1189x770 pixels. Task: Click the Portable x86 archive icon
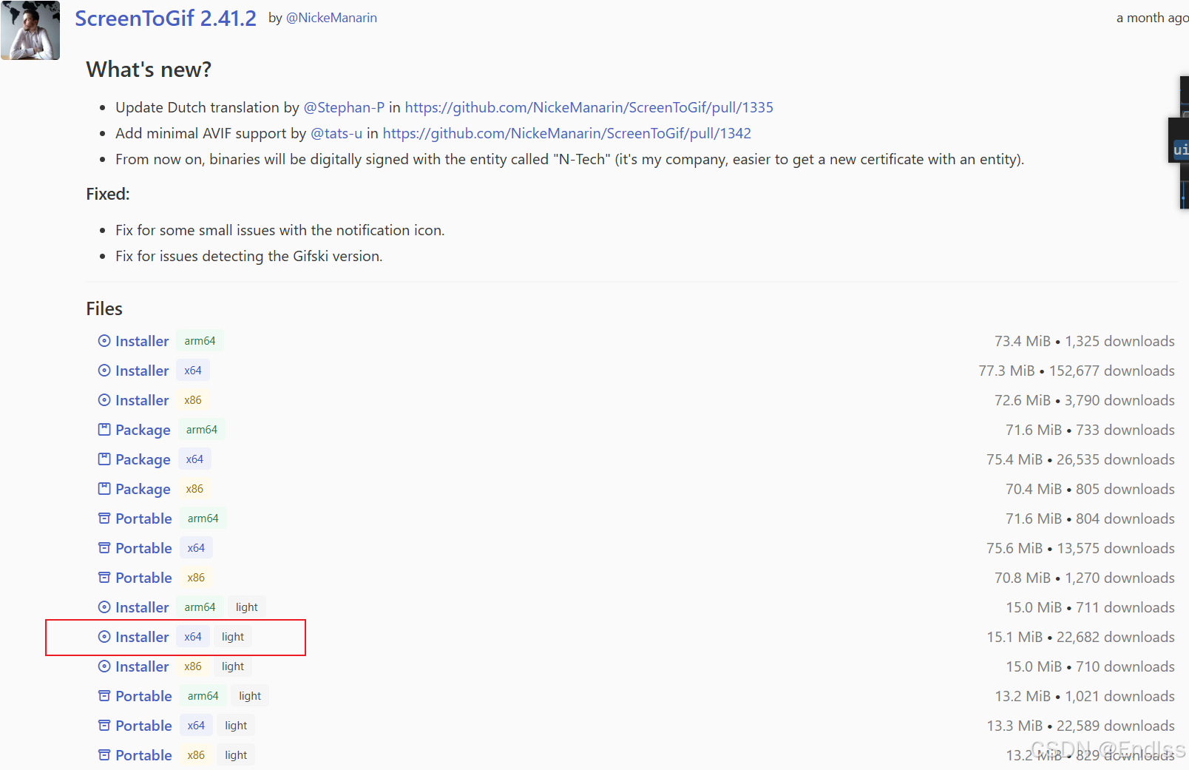tap(104, 578)
